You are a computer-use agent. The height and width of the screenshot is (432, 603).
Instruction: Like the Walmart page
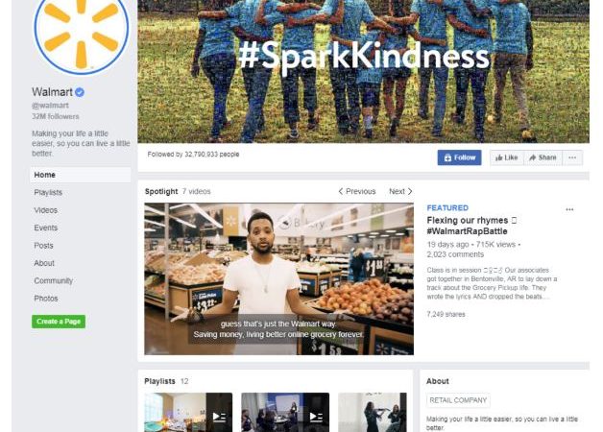(506, 157)
